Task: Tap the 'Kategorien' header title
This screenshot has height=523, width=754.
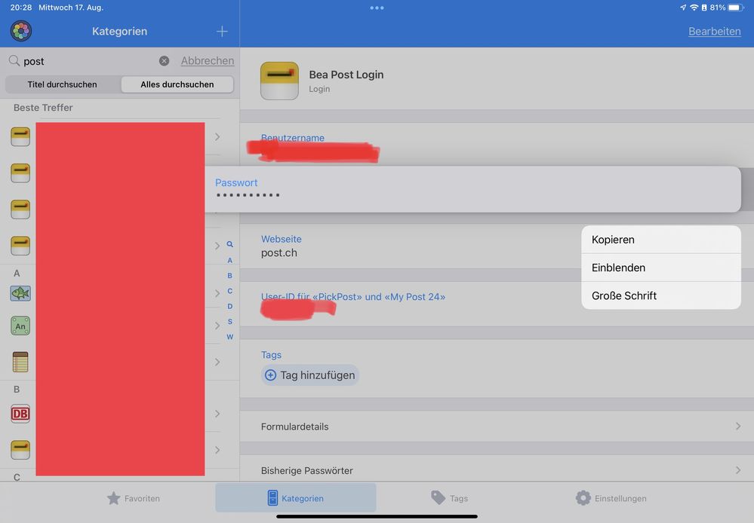Action: coord(120,31)
